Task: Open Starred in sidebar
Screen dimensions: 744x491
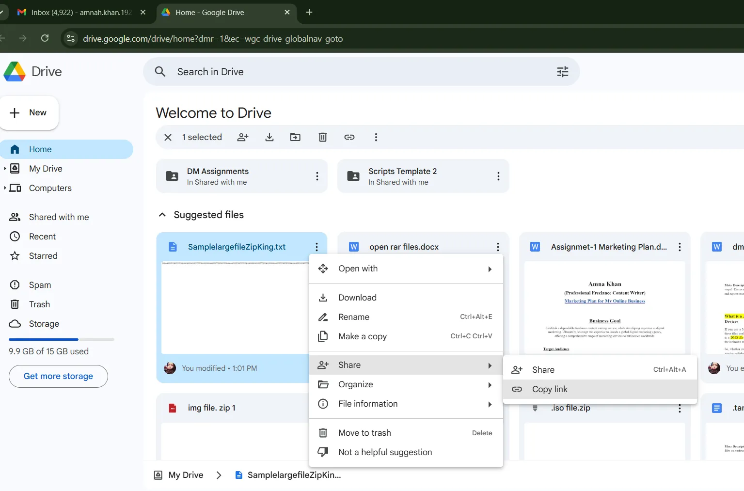Action: 66,256
